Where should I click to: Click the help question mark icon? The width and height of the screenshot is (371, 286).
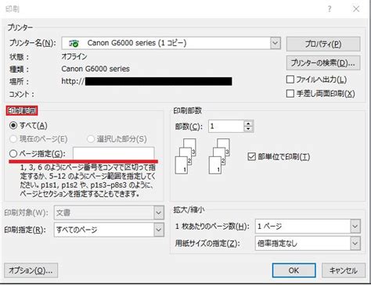click(x=330, y=9)
